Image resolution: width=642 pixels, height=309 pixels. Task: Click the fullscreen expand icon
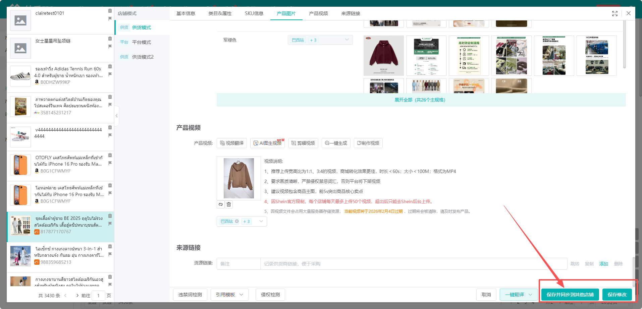615,13
